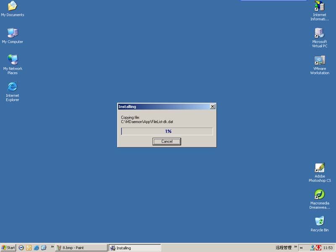Screen dimensions: 336x252
Task: Close the Installing dialog window
Action: 212,107
